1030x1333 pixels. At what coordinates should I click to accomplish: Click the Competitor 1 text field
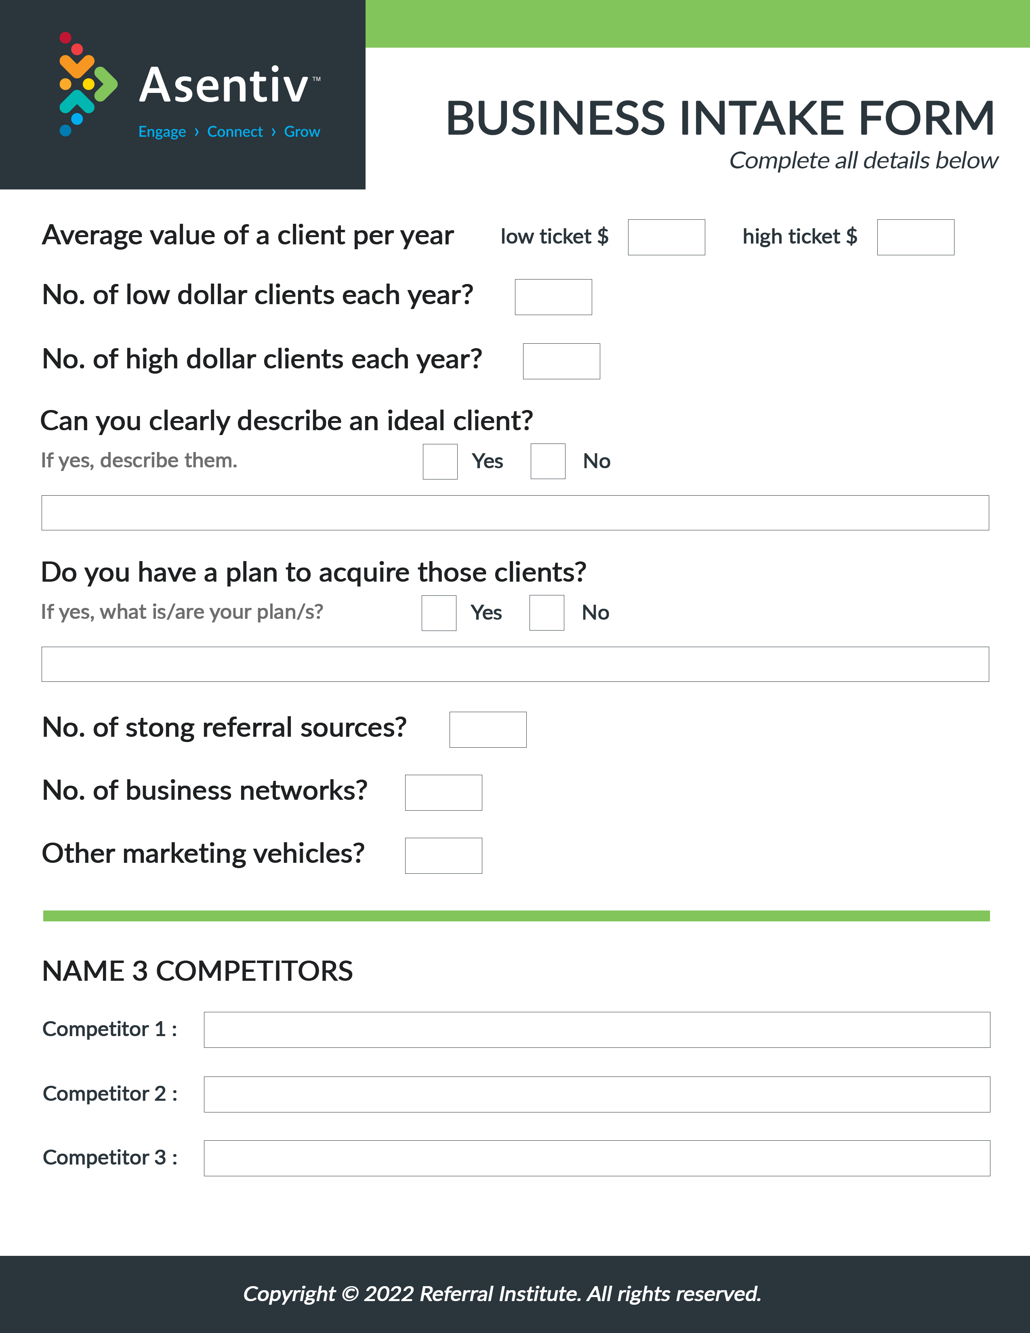[x=597, y=1030]
